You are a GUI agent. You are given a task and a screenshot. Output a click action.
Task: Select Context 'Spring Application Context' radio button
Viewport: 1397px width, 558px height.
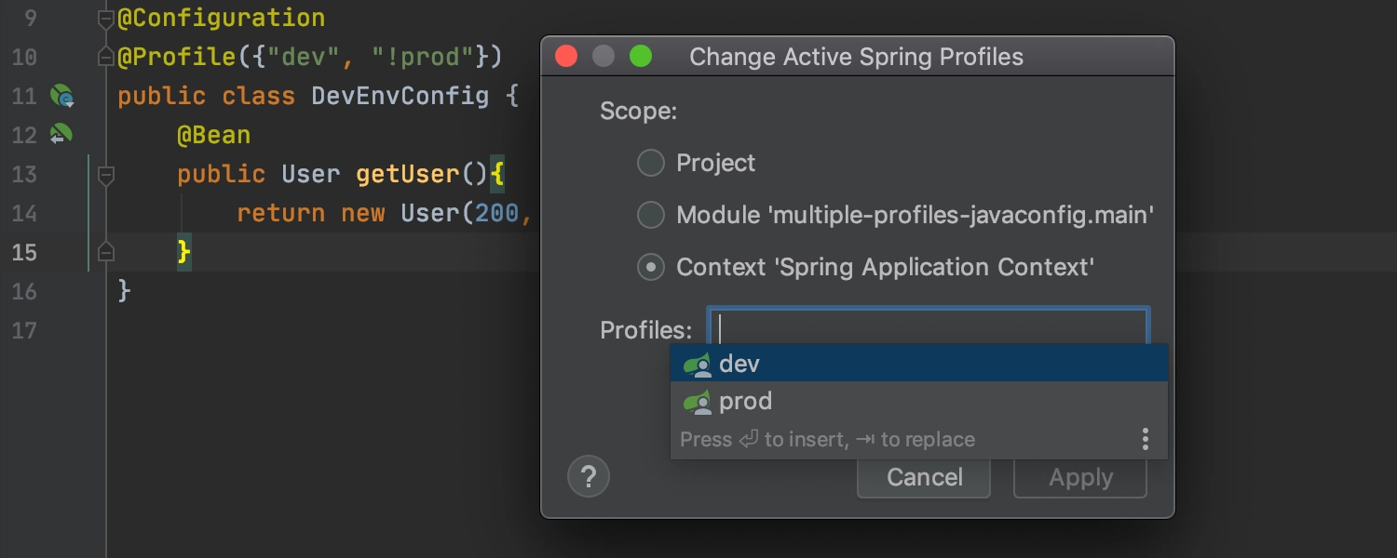650,268
